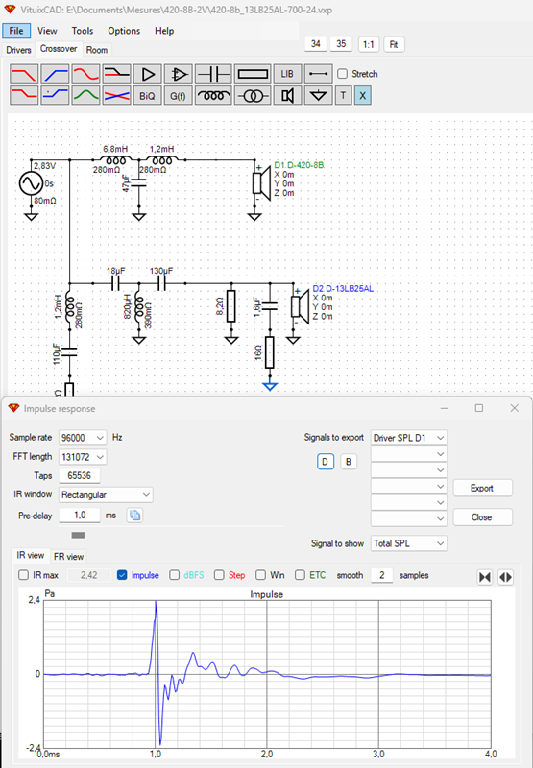
Task: Add a BiQ biquad block
Action: 148,95
